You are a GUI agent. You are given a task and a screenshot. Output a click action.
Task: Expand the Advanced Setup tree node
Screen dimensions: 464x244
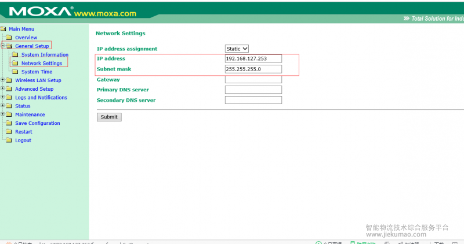[3, 89]
